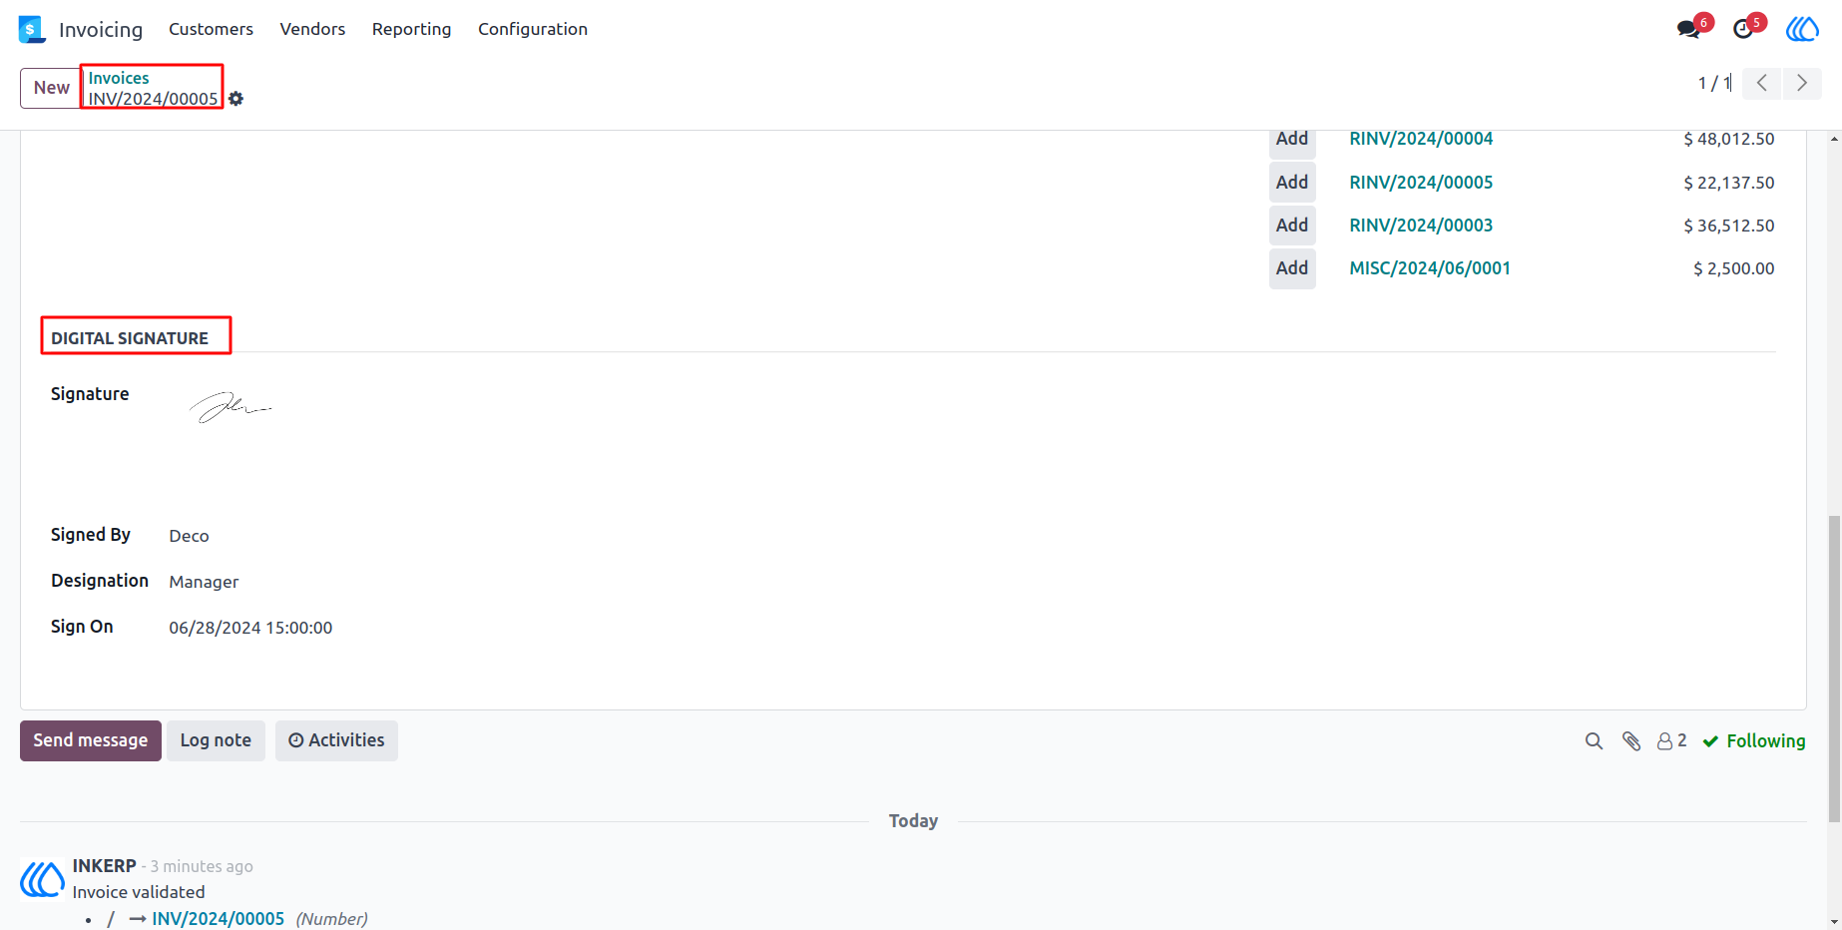The height and width of the screenshot is (930, 1842).
Task: Click the gear actions icon beside invoice number
Action: click(235, 99)
